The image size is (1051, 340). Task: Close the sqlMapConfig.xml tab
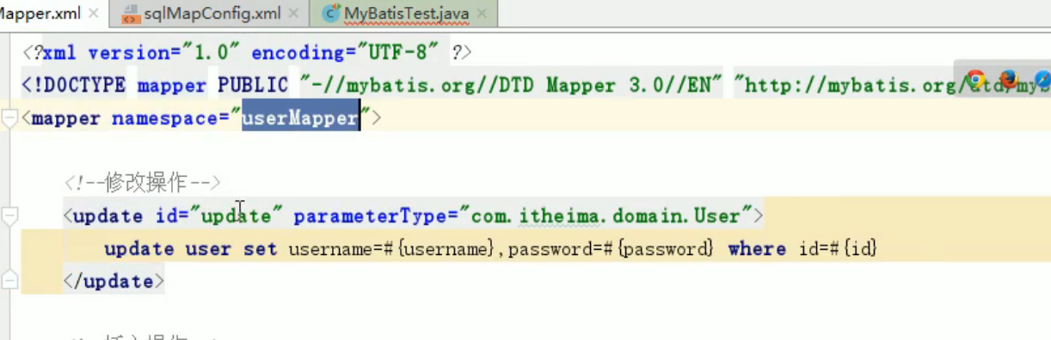pos(294,14)
